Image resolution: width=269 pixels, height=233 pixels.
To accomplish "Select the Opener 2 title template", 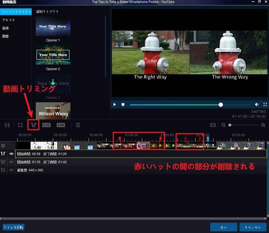I will pos(53,55).
